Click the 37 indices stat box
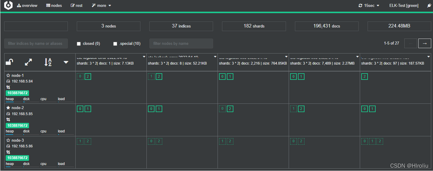Viewport: 433px width, 171px height. pos(181,26)
